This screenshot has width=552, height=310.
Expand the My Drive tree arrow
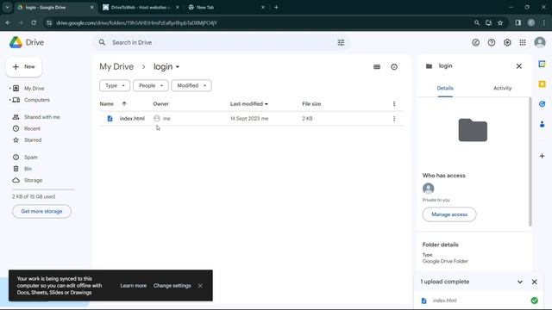(x=9, y=88)
